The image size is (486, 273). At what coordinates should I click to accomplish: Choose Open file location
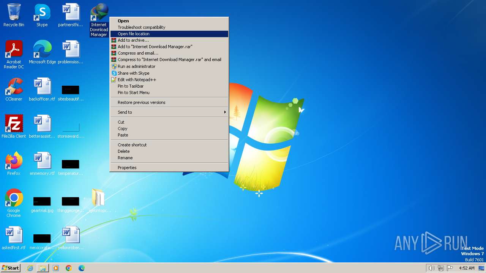tap(169, 34)
